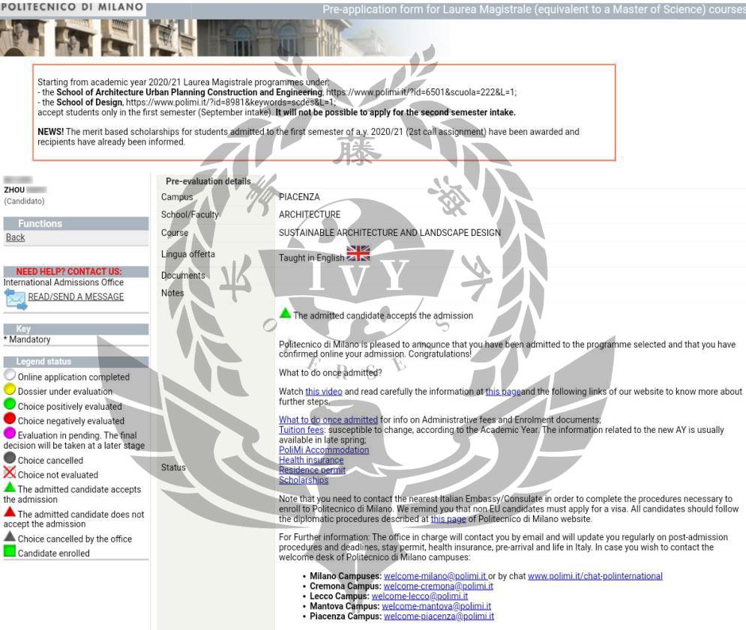Email the Lecco Campus welcome desk
746x630 pixels.
coord(420,596)
